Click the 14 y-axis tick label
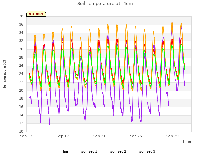Image resolution: width=211 pixels, height=158 pixels. click(21, 115)
